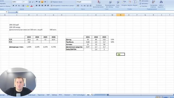Open Number group dialog launcher
This screenshot has width=174, height=98.
91,9
